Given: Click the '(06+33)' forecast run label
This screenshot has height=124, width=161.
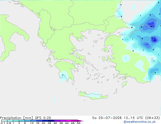Looking at the screenshot, I should click(x=152, y=118).
